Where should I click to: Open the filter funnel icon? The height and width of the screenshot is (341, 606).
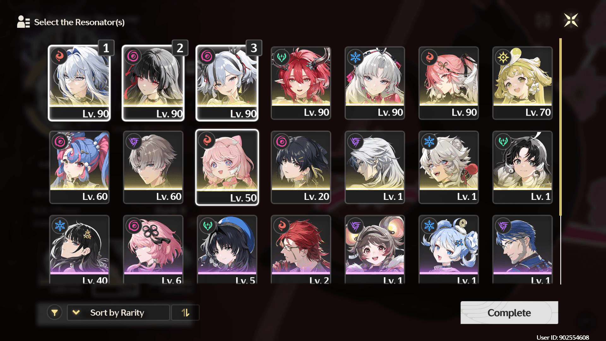[55, 313]
